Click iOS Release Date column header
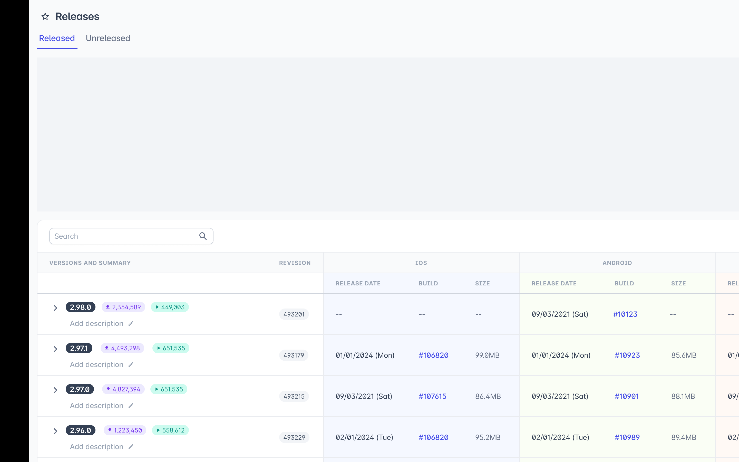The width and height of the screenshot is (739, 462). click(x=358, y=284)
